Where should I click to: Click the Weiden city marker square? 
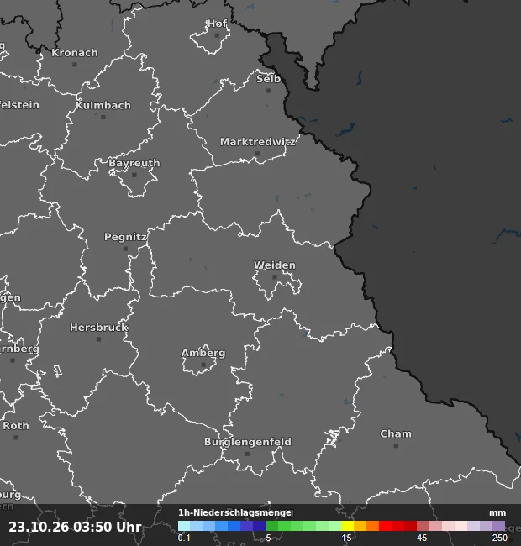click(275, 277)
